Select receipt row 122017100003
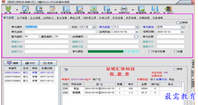The width and height of the screenshot is (198, 105). pos(29,81)
